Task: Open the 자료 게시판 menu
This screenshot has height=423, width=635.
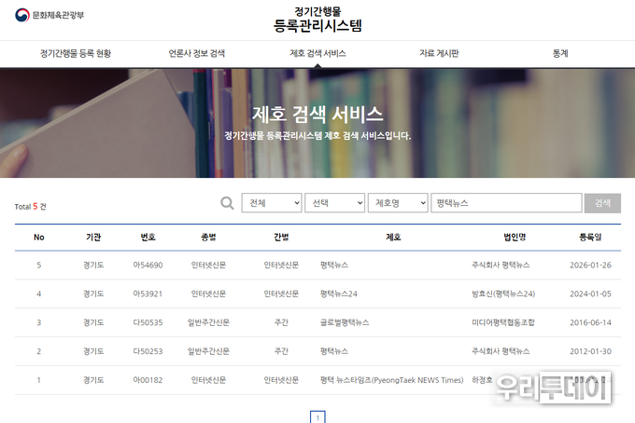Action: (x=439, y=54)
